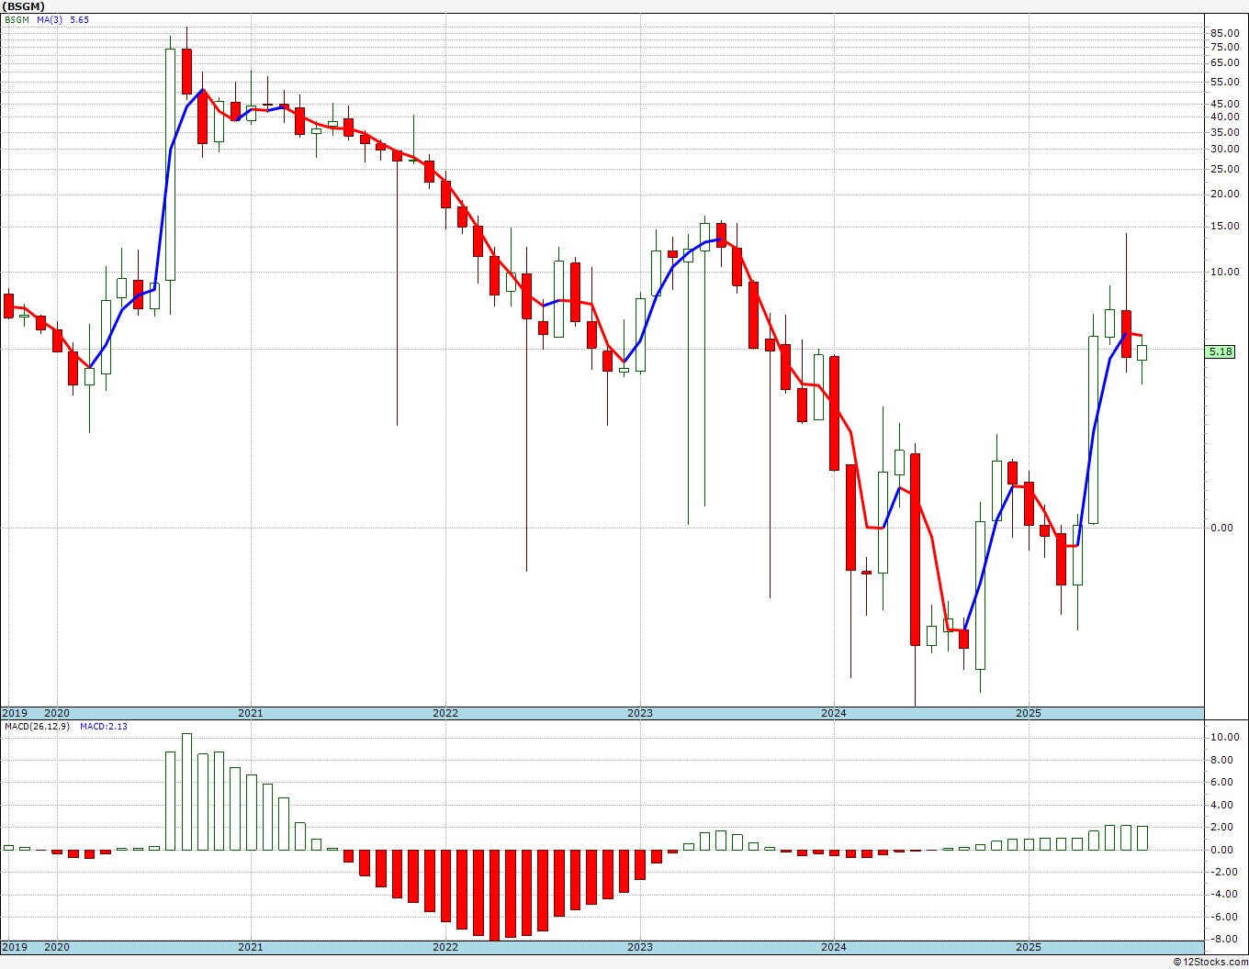1249x969 pixels.
Task: Click the 85.00 price axis label
Action: [x=1225, y=33]
